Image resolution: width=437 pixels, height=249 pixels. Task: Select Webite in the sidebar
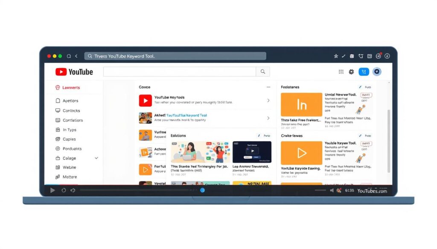coord(69,167)
